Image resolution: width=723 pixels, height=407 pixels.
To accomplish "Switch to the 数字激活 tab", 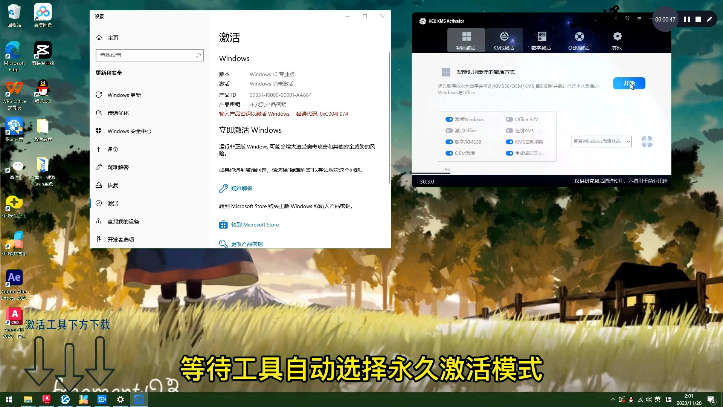I will (x=541, y=40).
